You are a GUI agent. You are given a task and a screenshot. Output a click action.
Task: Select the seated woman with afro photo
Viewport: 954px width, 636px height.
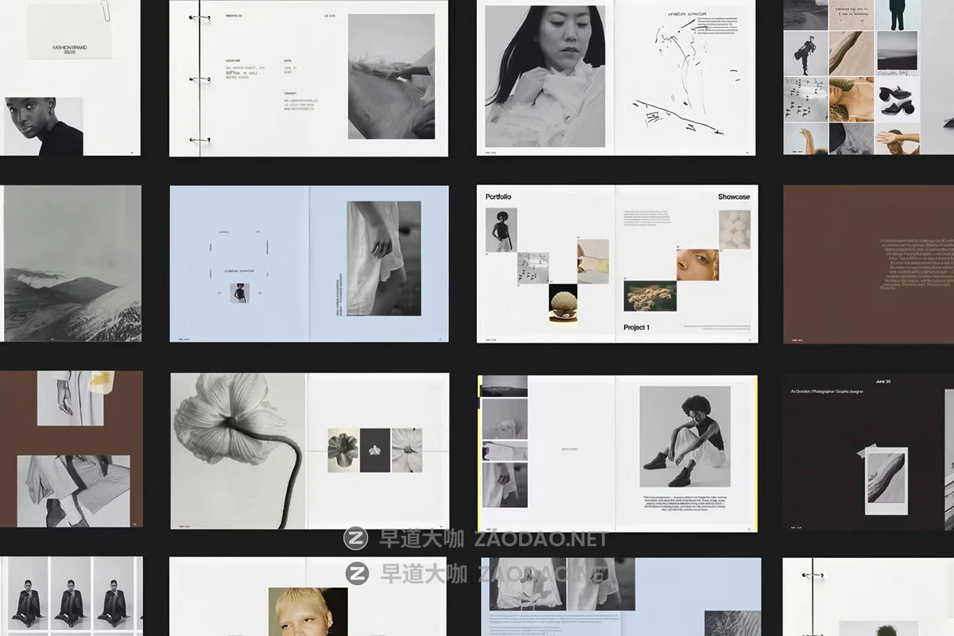(684, 436)
